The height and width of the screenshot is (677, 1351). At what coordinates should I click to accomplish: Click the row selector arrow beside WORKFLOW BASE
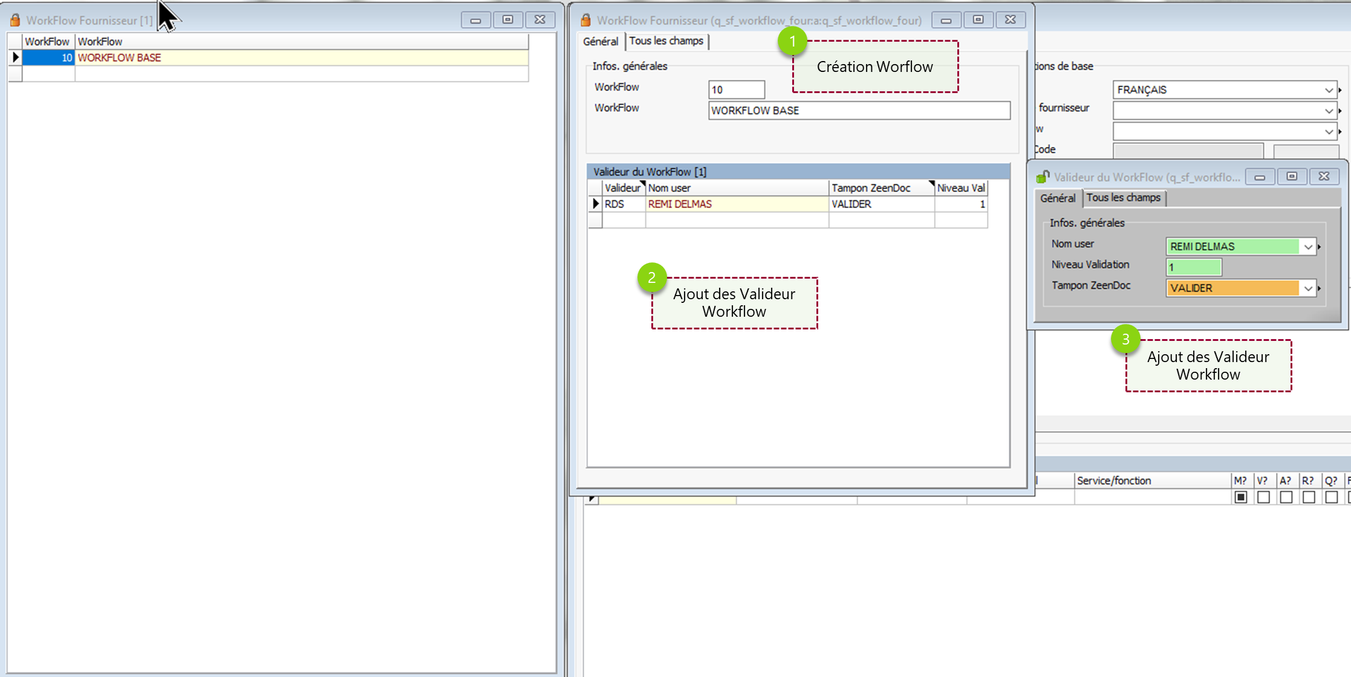pos(16,58)
